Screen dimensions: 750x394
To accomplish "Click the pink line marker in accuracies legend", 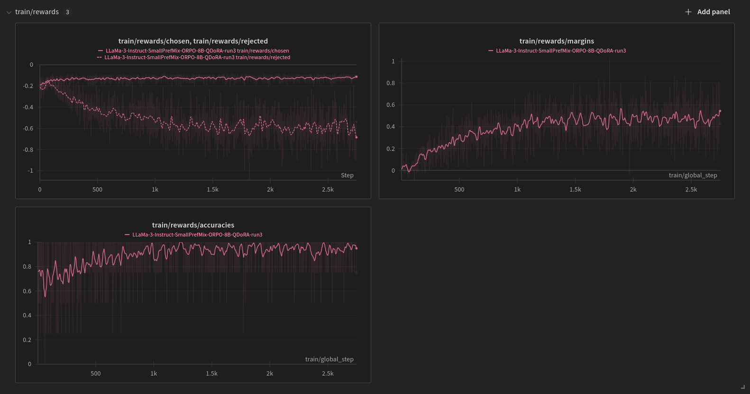I will [x=127, y=235].
